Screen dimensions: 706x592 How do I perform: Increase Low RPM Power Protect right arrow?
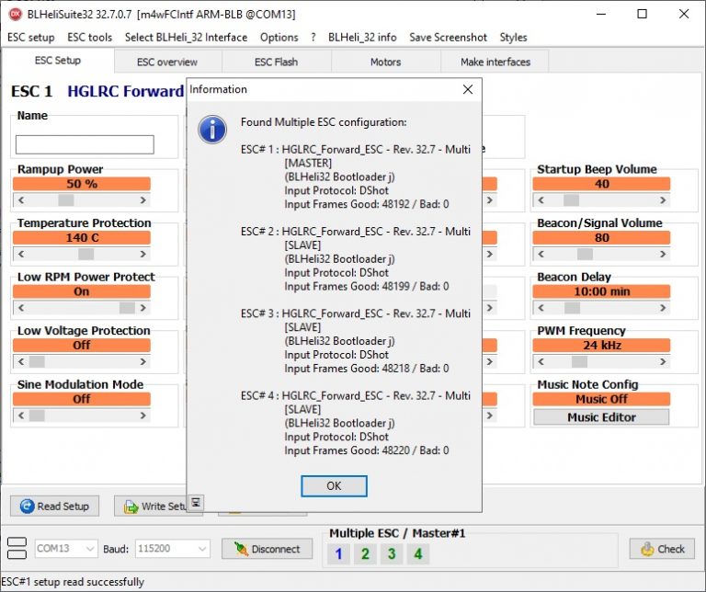coord(142,307)
